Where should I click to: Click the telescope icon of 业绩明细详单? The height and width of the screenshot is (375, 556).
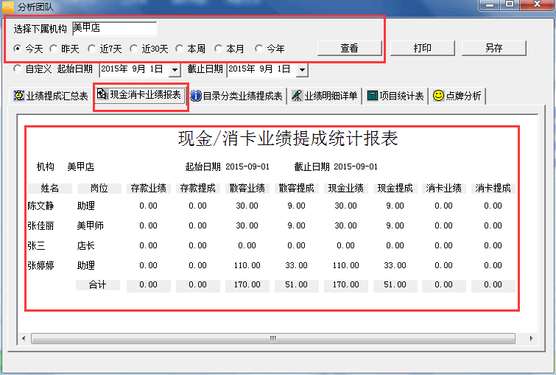coord(297,96)
